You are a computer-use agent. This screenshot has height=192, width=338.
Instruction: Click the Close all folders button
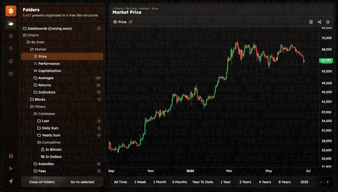42,182
